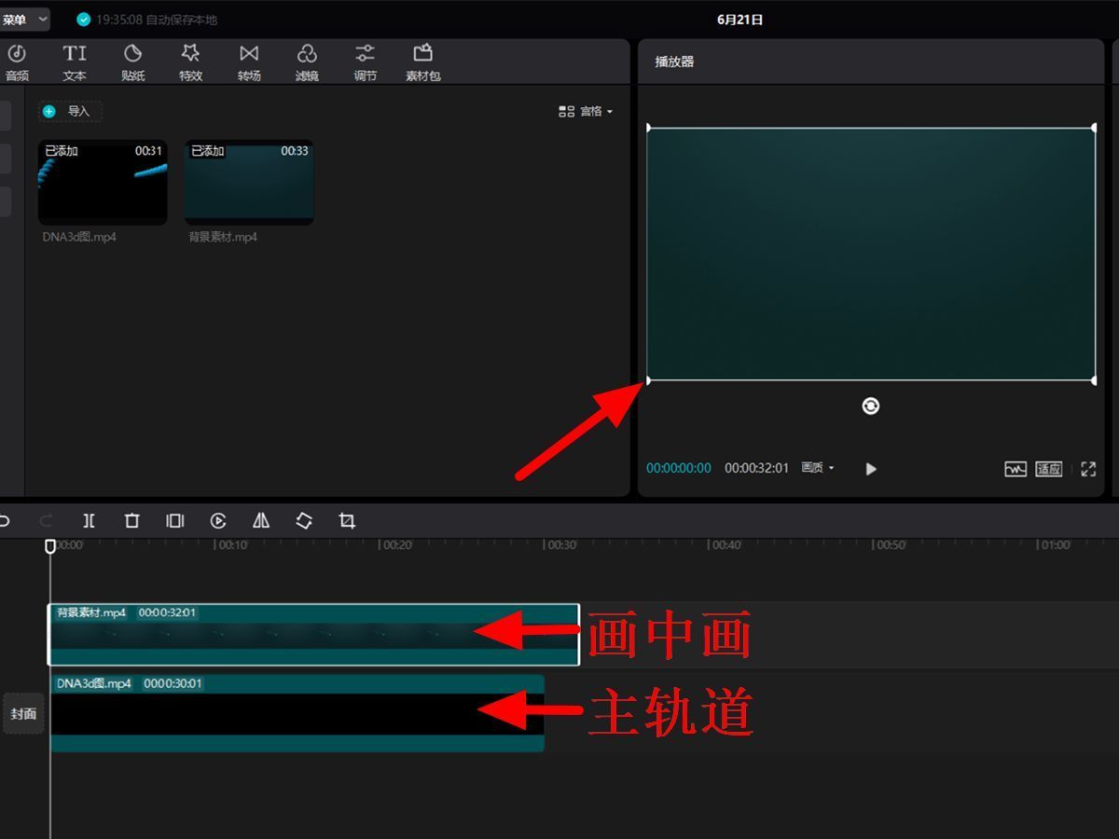Click the 导入 import button
This screenshot has width=1119, height=839.
[x=70, y=112]
